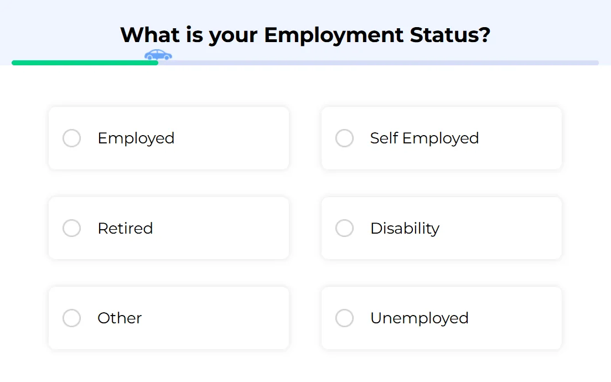
Task: Mark the Disability radio circle
Action: [x=344, y=228]
